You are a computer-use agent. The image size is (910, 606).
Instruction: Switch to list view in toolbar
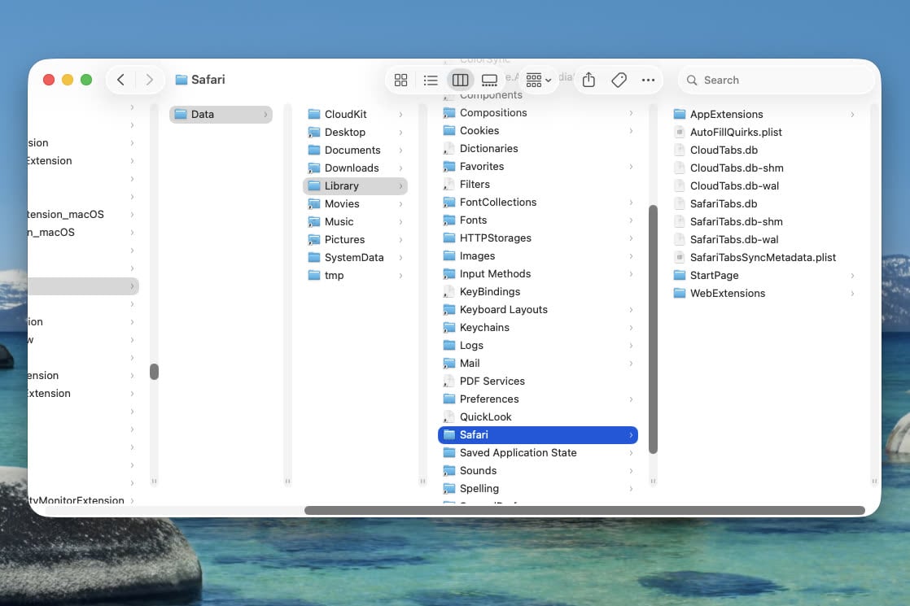[x=431, y=80]
